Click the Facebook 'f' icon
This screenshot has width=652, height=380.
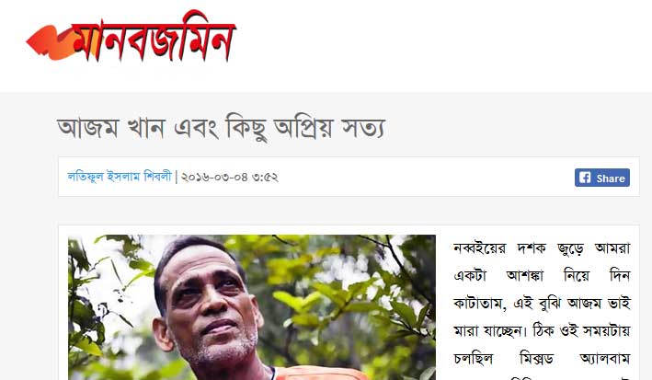tap(585, 178)
